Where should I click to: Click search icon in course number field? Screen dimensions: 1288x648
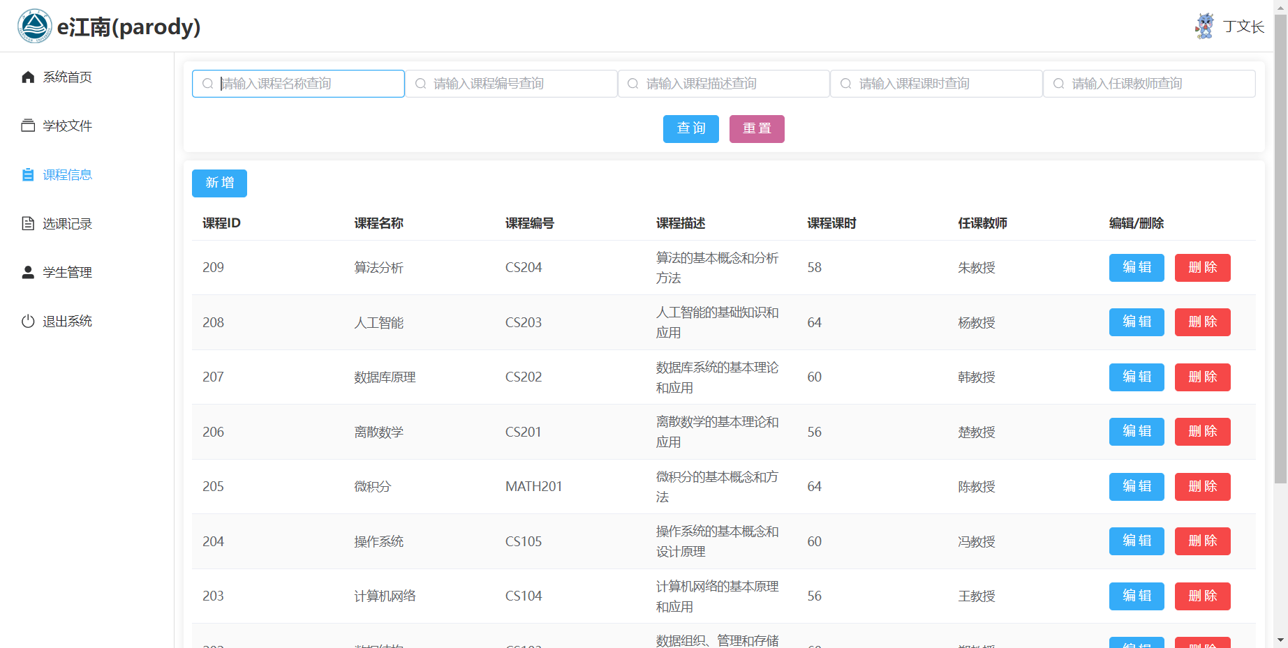pos(420,84)
